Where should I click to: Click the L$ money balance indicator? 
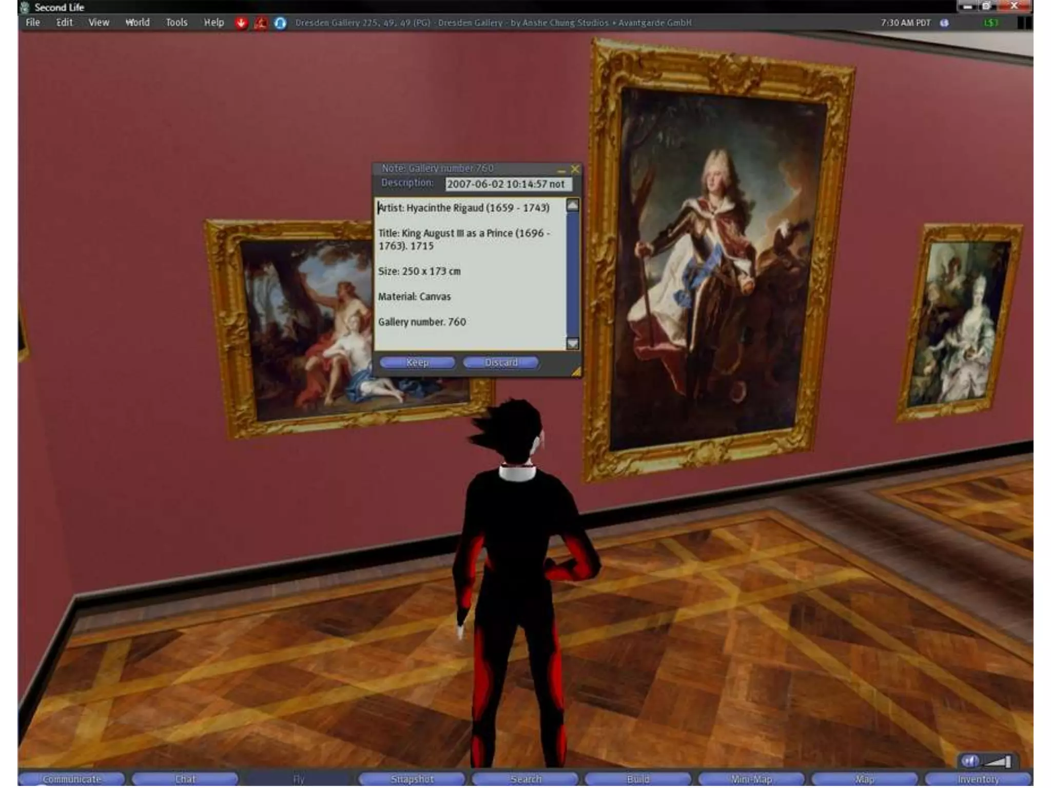(991, 23)
